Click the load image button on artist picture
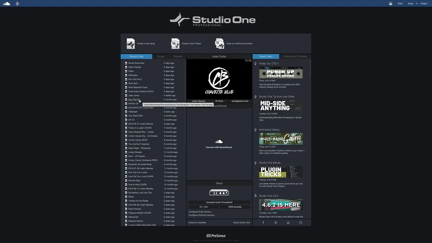Screen dimensions: 432x243 tap(247, 61)
